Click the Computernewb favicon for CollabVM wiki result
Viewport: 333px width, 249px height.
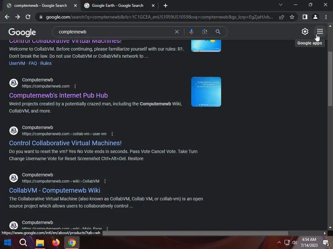pyautogui.click(x=14, y=178)
